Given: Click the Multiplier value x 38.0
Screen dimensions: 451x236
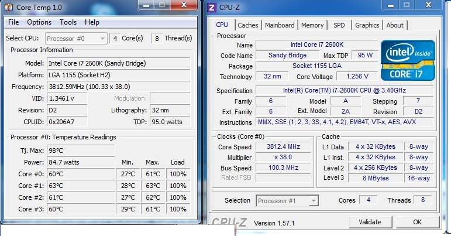Looking at the screenshot, I should click(x=283, y=157).
